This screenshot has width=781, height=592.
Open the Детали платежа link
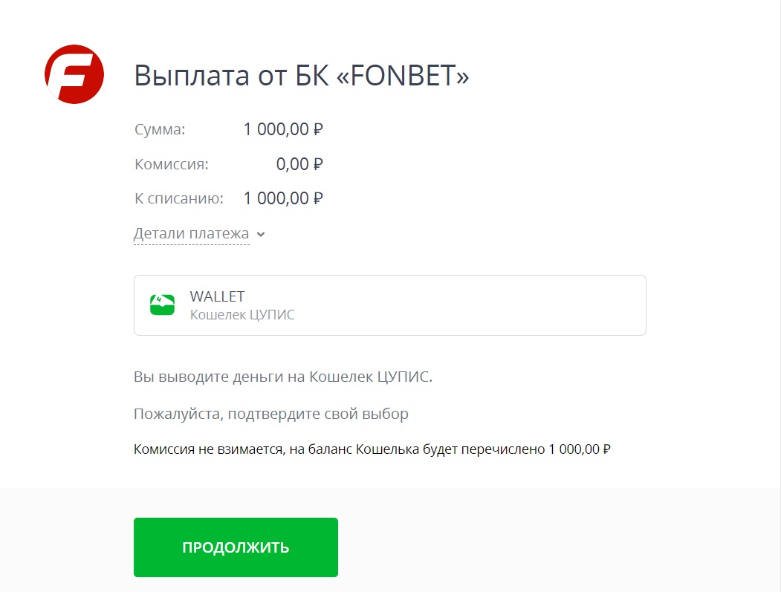191,234
